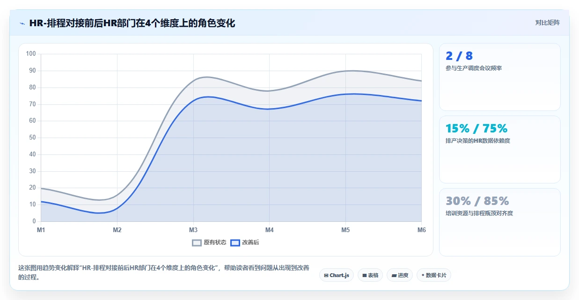
Task: Toggle the 改善后 legend entry
Action: [x=245, y=242]
